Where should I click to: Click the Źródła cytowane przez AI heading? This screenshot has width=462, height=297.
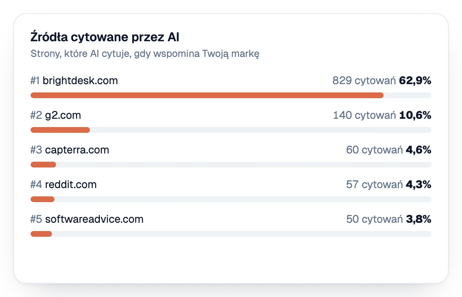pos(105,37)
